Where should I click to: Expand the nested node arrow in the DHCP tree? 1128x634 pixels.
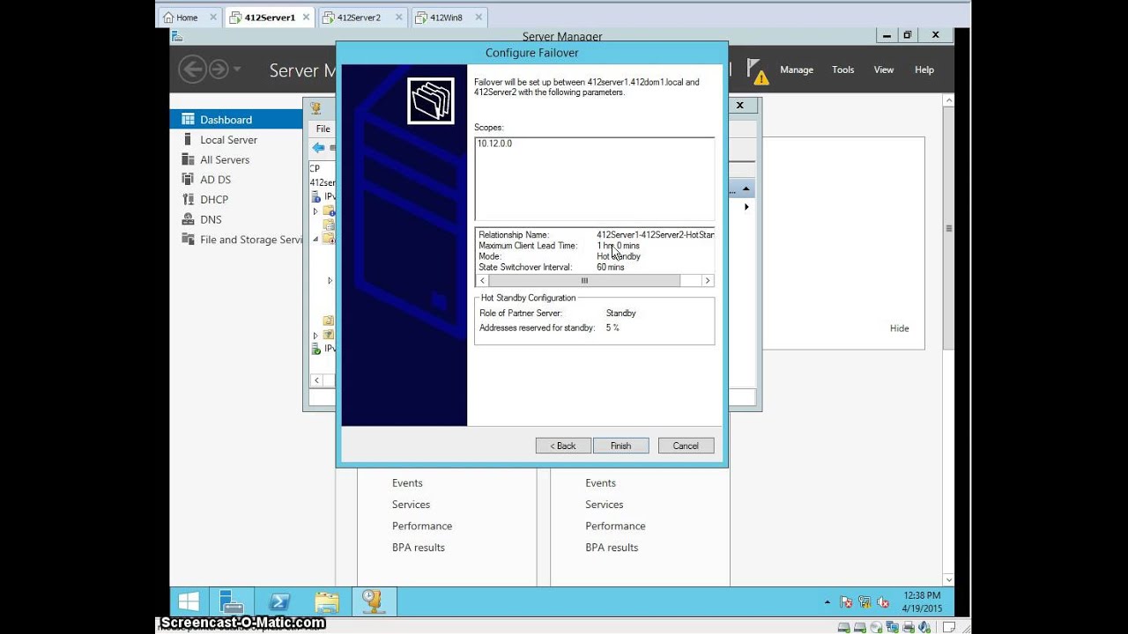coord(330,280)
